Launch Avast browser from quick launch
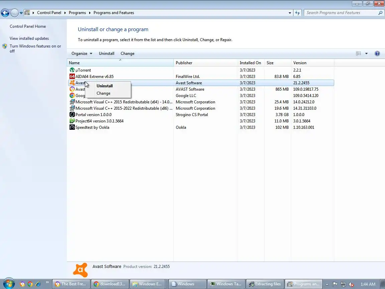The image size is (385, 289). [x=22, y=284]
